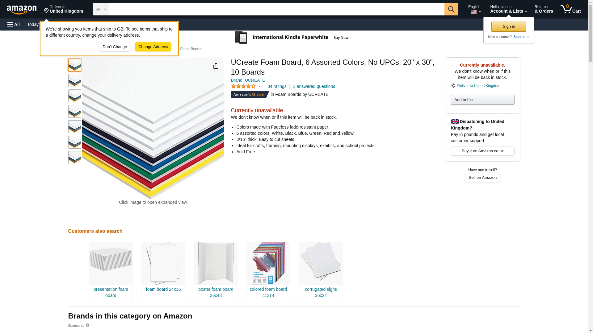
Task: Click Don't Change button
Action: coord(115,47)
